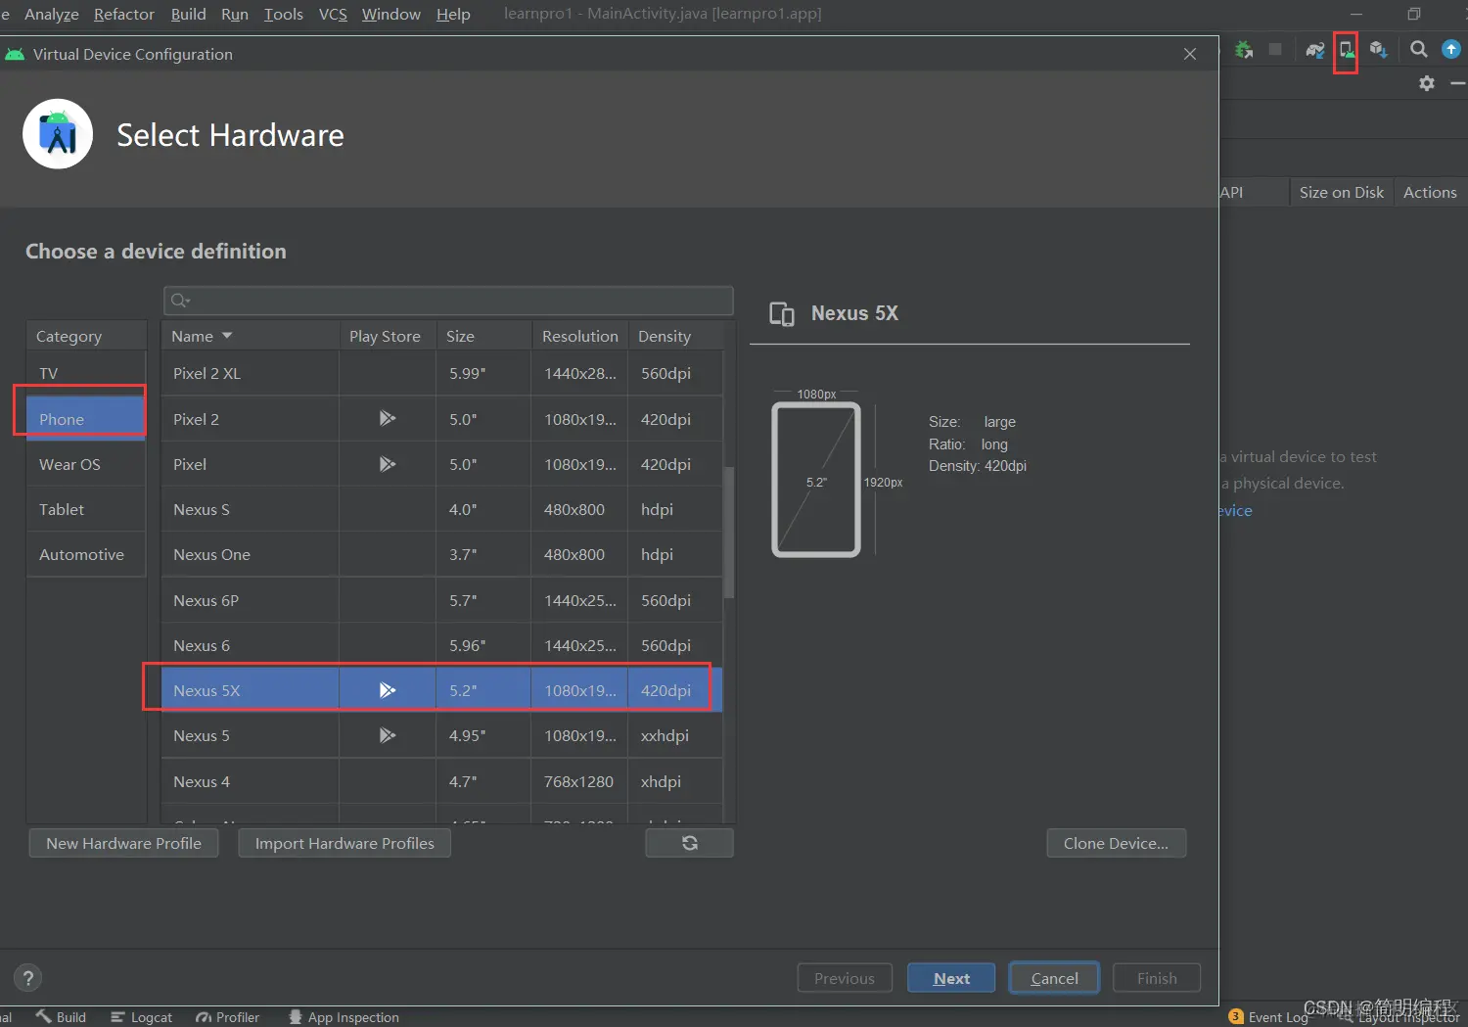Open the Refactor menu

pyautogui.click(x=124, y=14)
